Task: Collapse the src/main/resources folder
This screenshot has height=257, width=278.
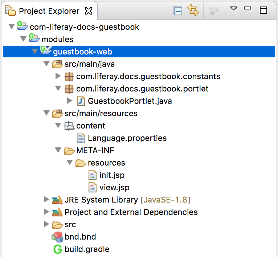Action: (x=46, y=113)
